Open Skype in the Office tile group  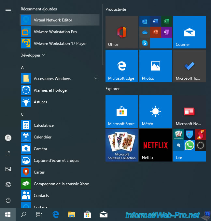[x=145, y=43]
